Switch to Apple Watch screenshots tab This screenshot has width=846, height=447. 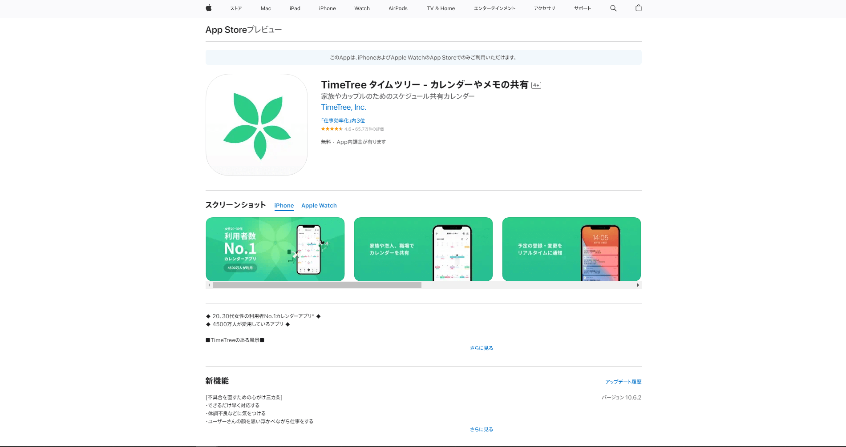coord(319,206)
